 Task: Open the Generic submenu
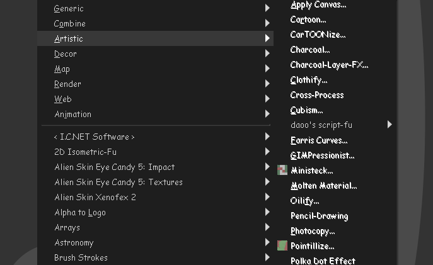pos(156,8)
